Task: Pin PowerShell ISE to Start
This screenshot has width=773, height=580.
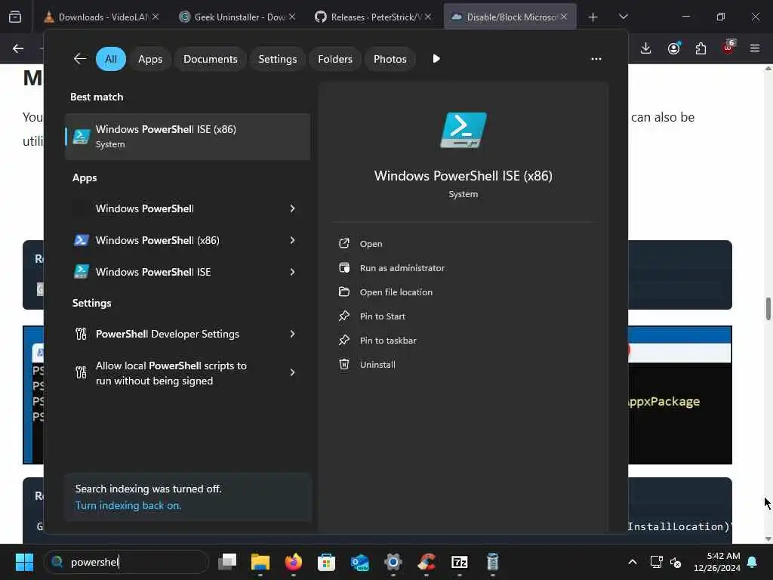Action: click(383, 316)
